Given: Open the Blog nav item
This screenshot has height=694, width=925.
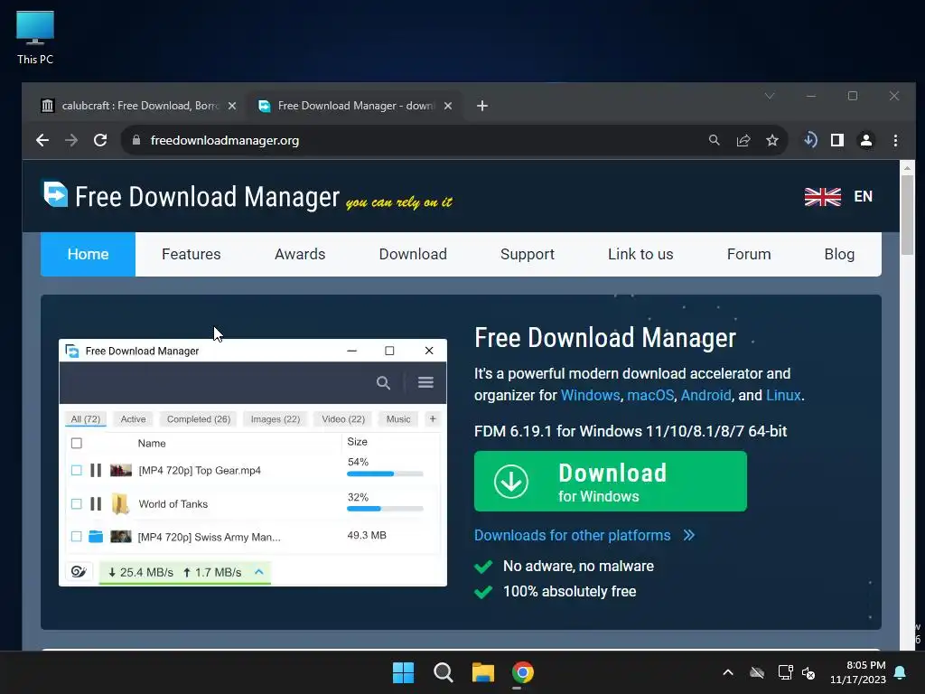Looking at the screenshot, I should coord(839,254).
